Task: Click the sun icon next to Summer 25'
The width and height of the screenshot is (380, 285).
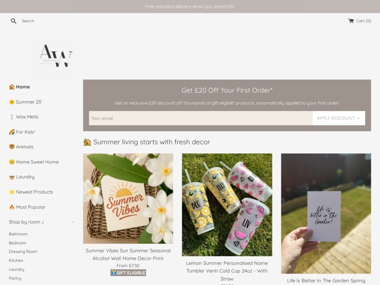Action: [12, 102]
